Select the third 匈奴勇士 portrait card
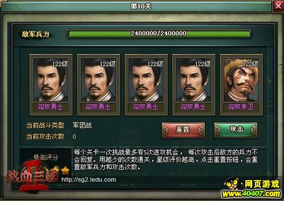 tap(146, 85)
